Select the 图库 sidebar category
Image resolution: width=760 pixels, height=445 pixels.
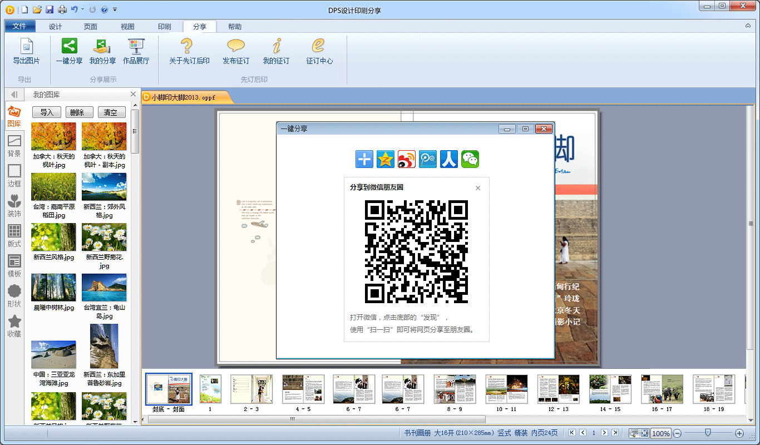point(14,116)
